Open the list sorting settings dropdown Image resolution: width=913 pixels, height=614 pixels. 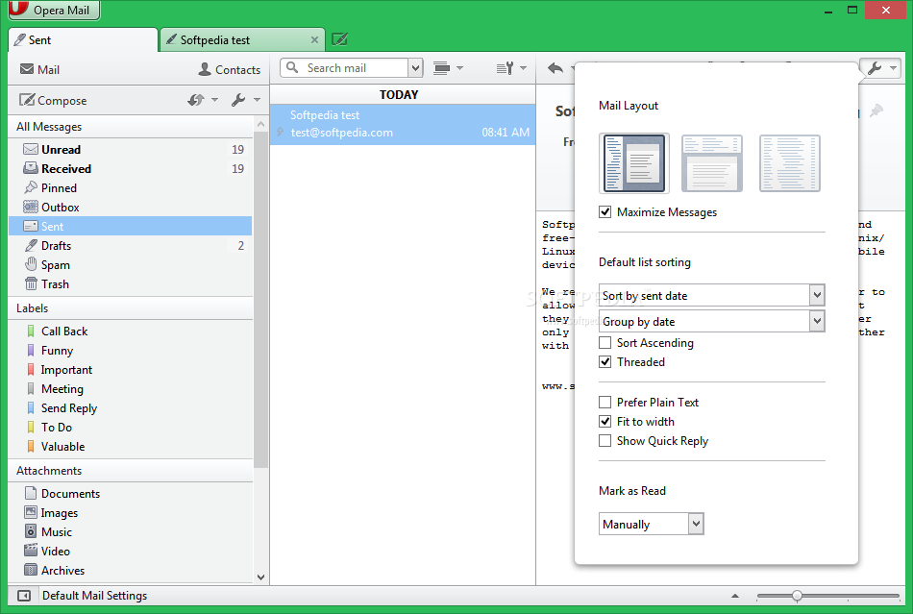click(511, 68)
